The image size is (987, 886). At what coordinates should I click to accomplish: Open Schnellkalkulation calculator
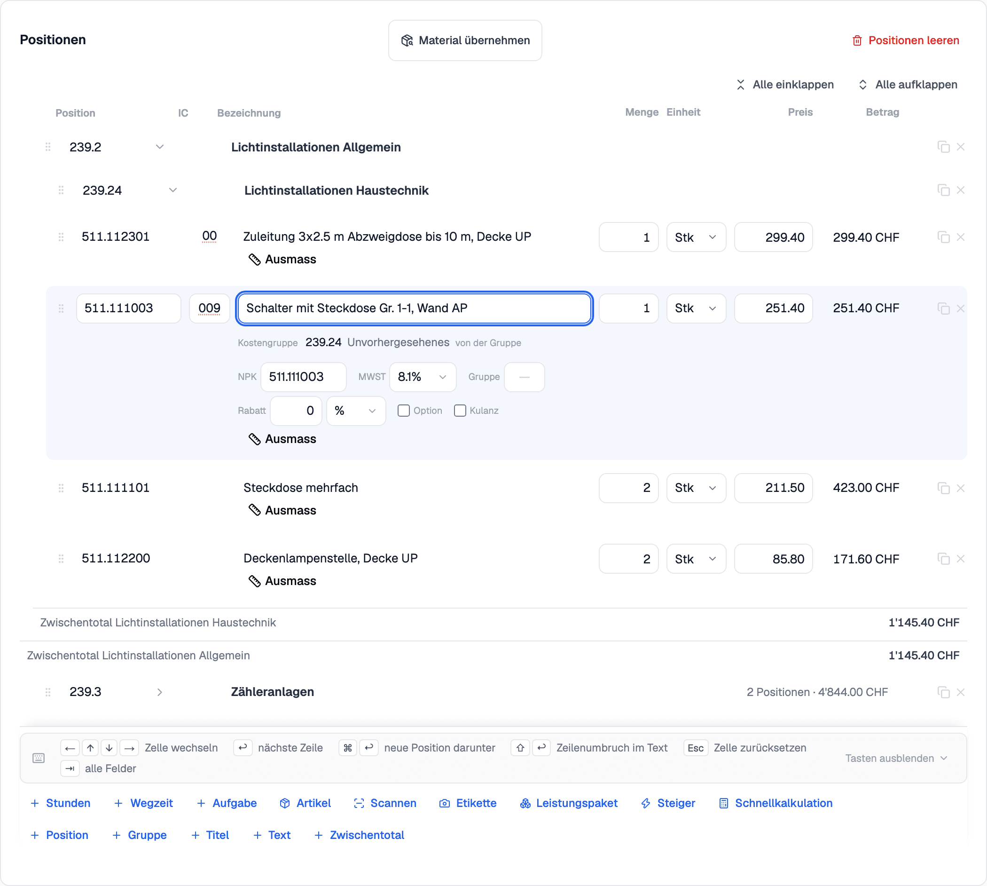pyautogui.click(x=776, y=803)
